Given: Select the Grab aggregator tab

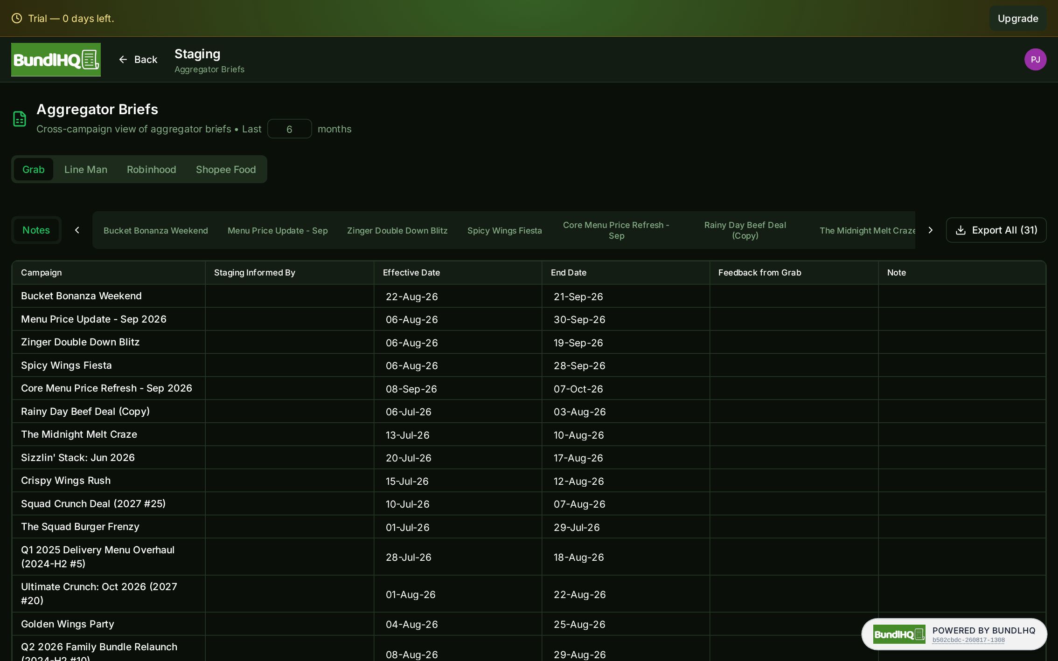Looking at the screenshot, I should pos(34,169).
